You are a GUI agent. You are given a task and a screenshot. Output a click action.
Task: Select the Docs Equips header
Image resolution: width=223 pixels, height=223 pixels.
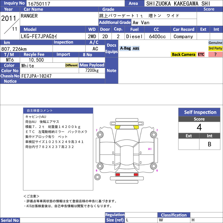point(111,49)
